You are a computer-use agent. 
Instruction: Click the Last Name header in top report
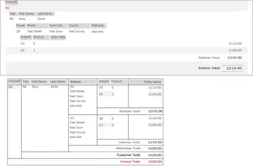[x=45, y=14]
